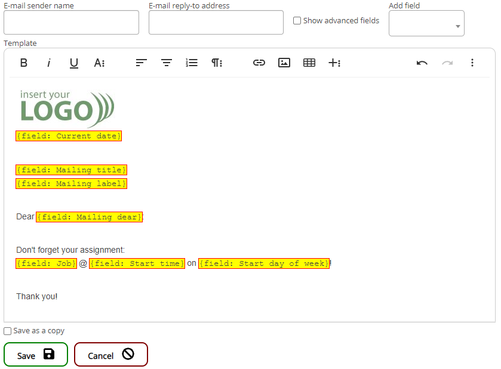This screenshot has height=369, width=501.
Task: Insert an image into the template
Action: 284,63
